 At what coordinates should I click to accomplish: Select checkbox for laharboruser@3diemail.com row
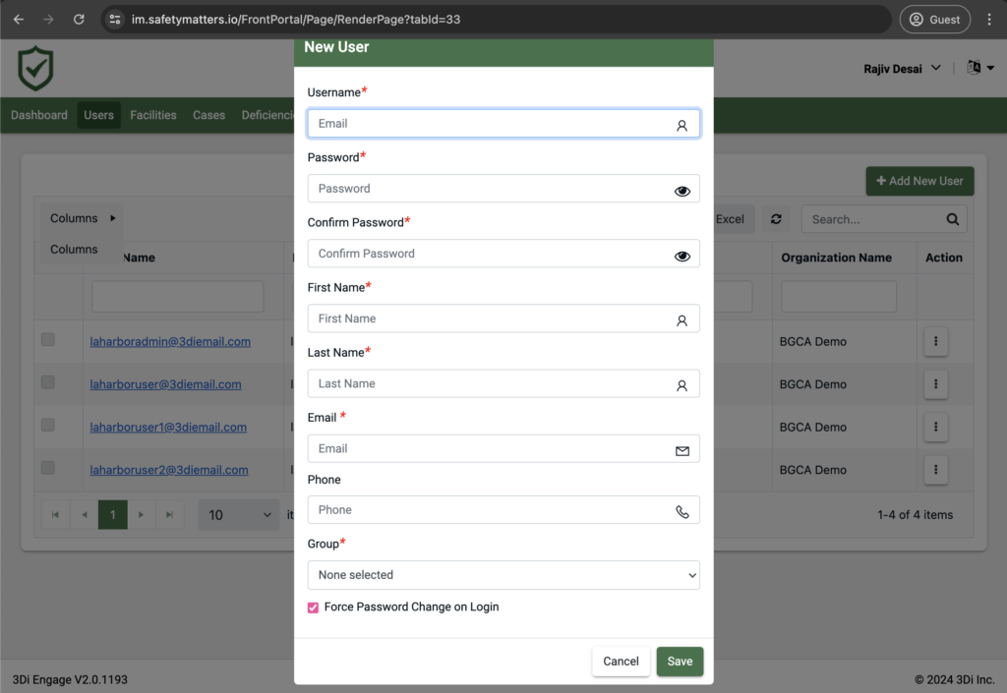click(48, 382)
